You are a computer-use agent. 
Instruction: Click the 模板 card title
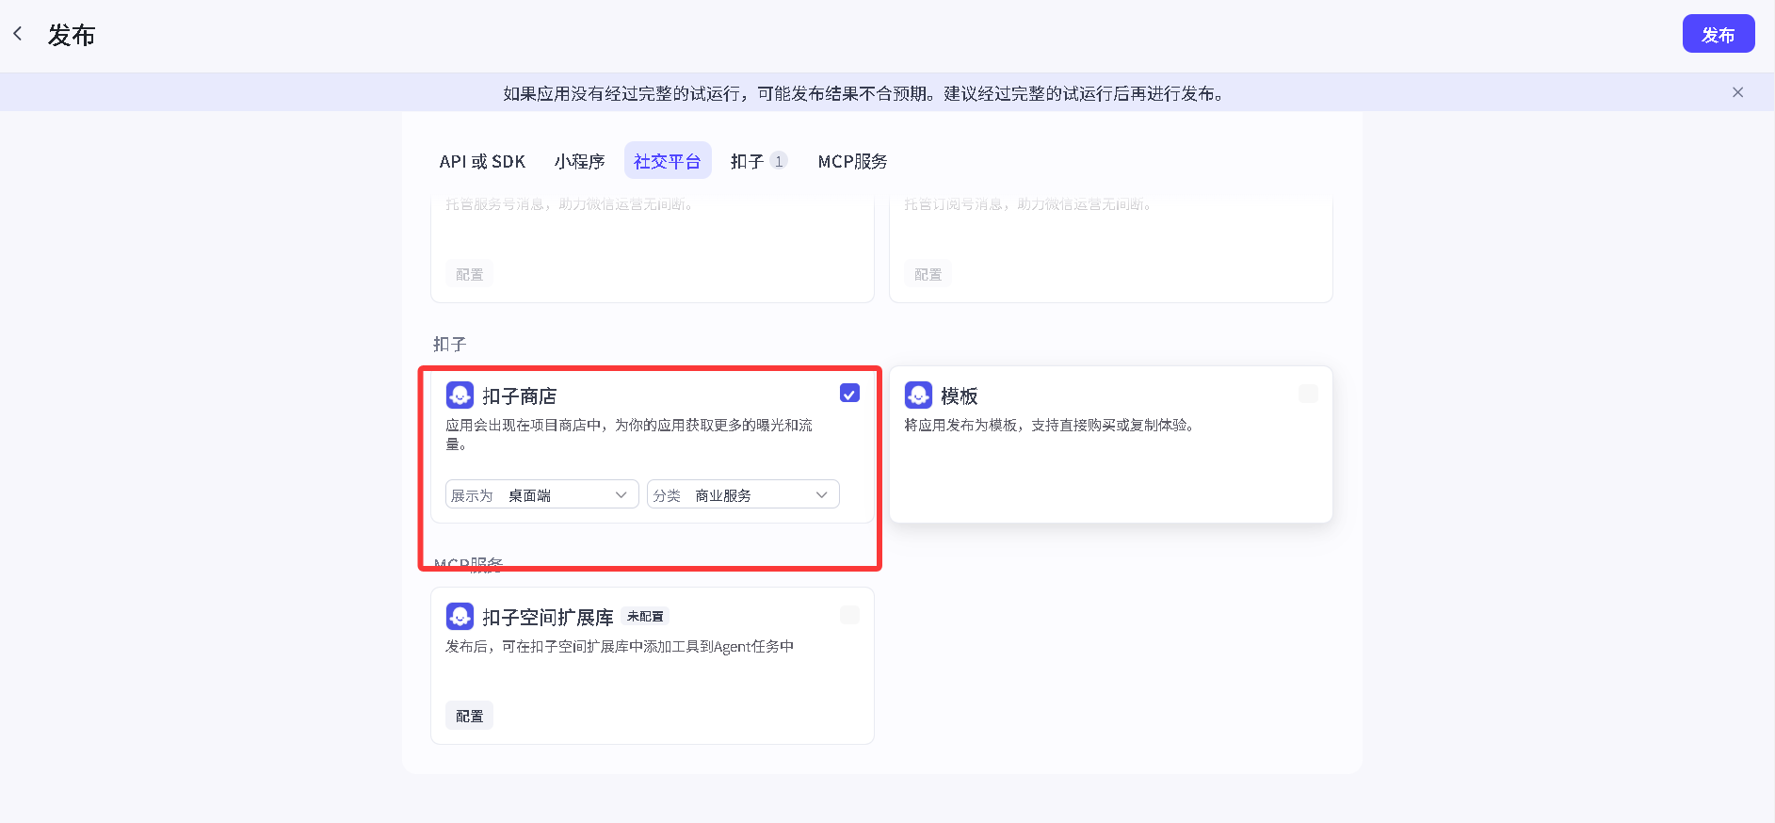point(959,395)
